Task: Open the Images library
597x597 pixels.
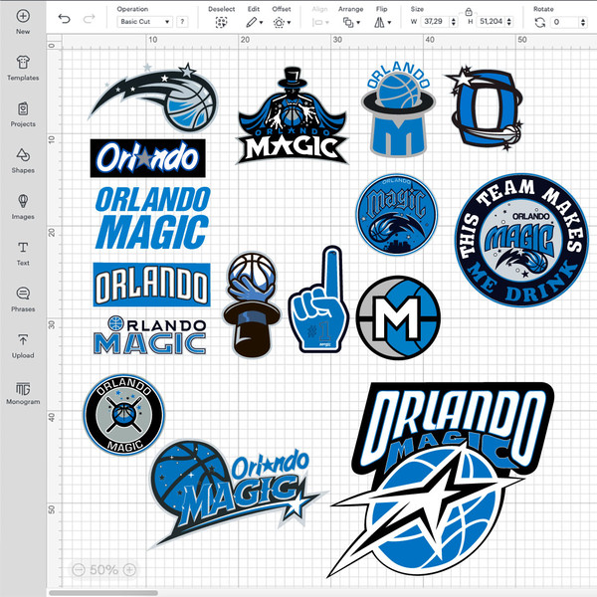Action: click(23, 207)
